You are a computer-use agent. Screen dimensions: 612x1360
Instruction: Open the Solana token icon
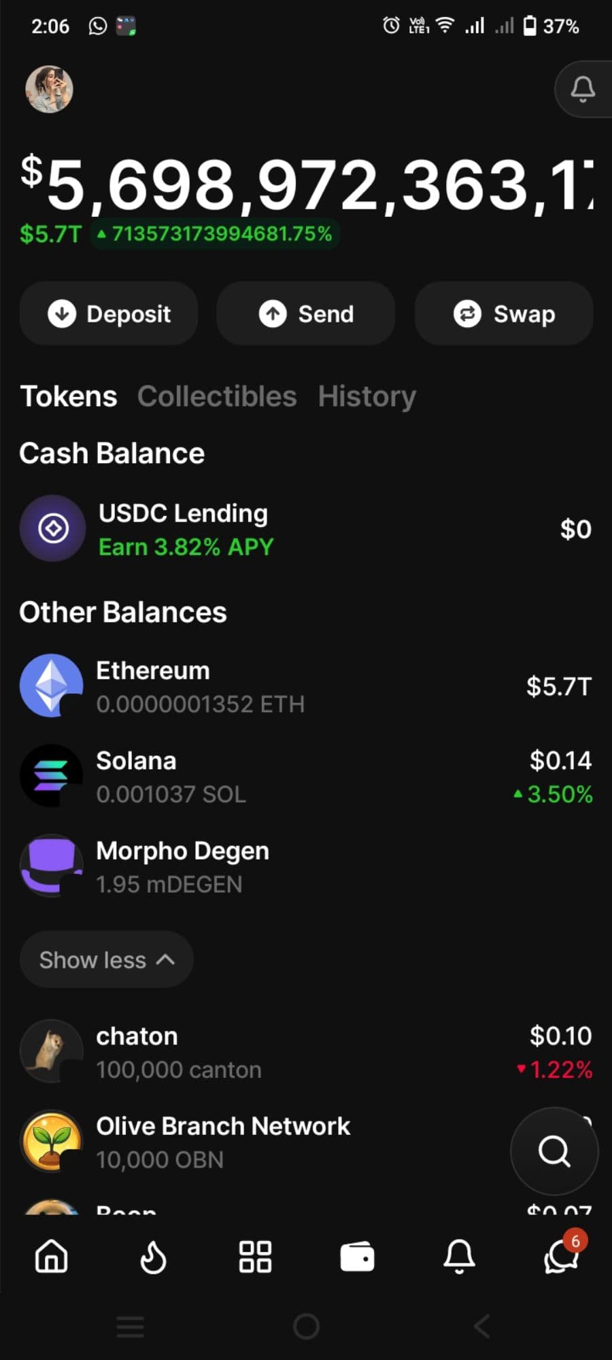[52, 776]
